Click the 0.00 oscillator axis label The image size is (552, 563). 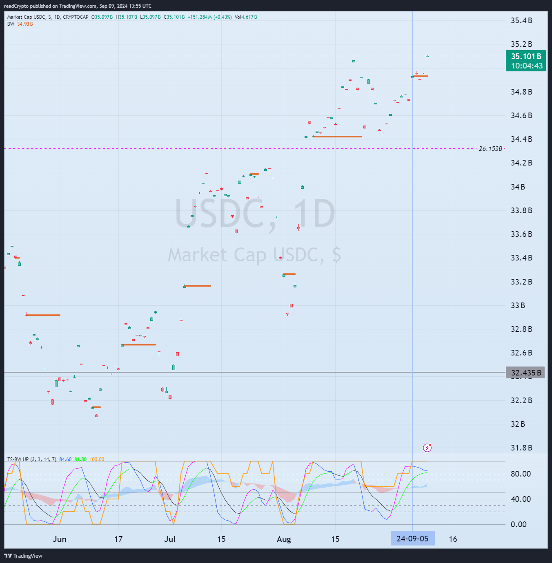click(x=519, y=524)
